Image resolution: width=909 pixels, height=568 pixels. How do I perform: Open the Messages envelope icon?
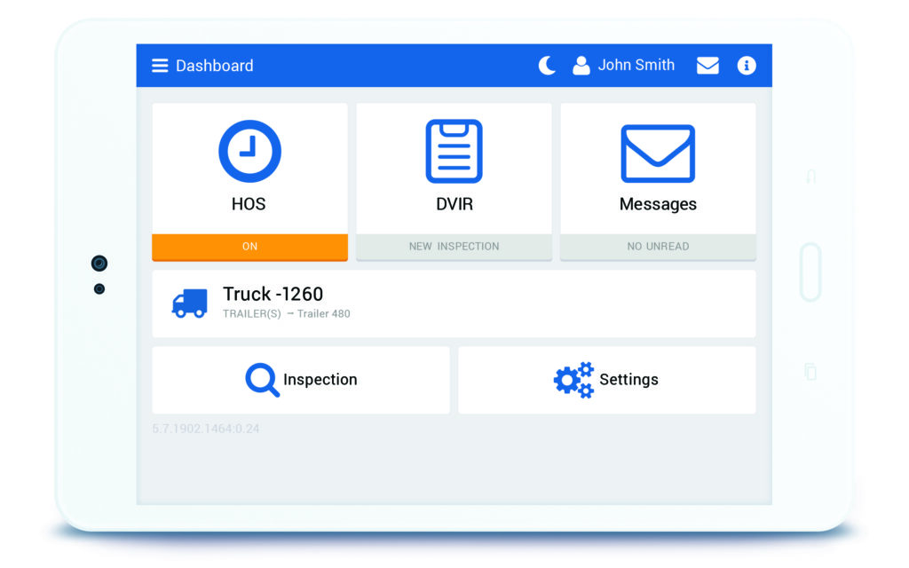[x=658, y=154]
